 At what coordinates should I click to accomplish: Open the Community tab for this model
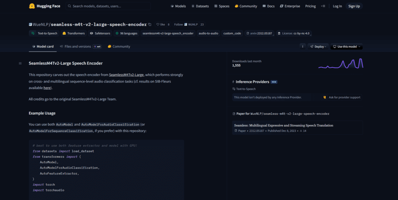pos(119,47)
